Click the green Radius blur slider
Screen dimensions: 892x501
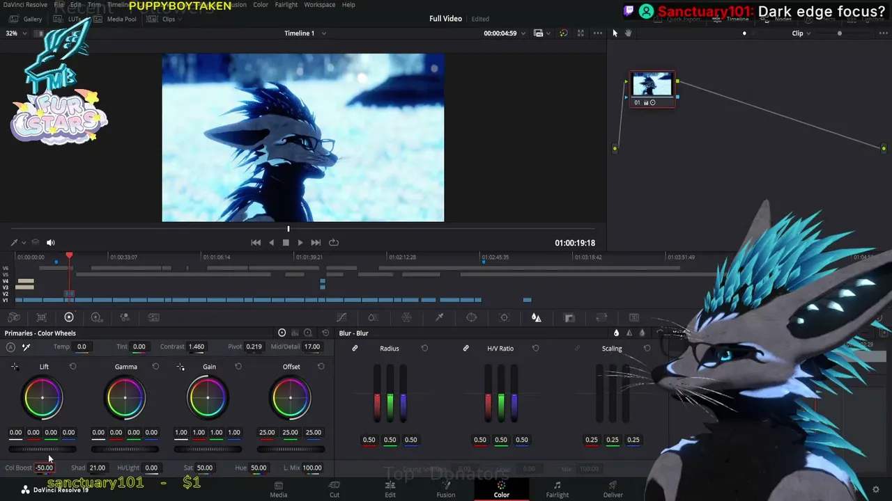click(x=390, y=393)
